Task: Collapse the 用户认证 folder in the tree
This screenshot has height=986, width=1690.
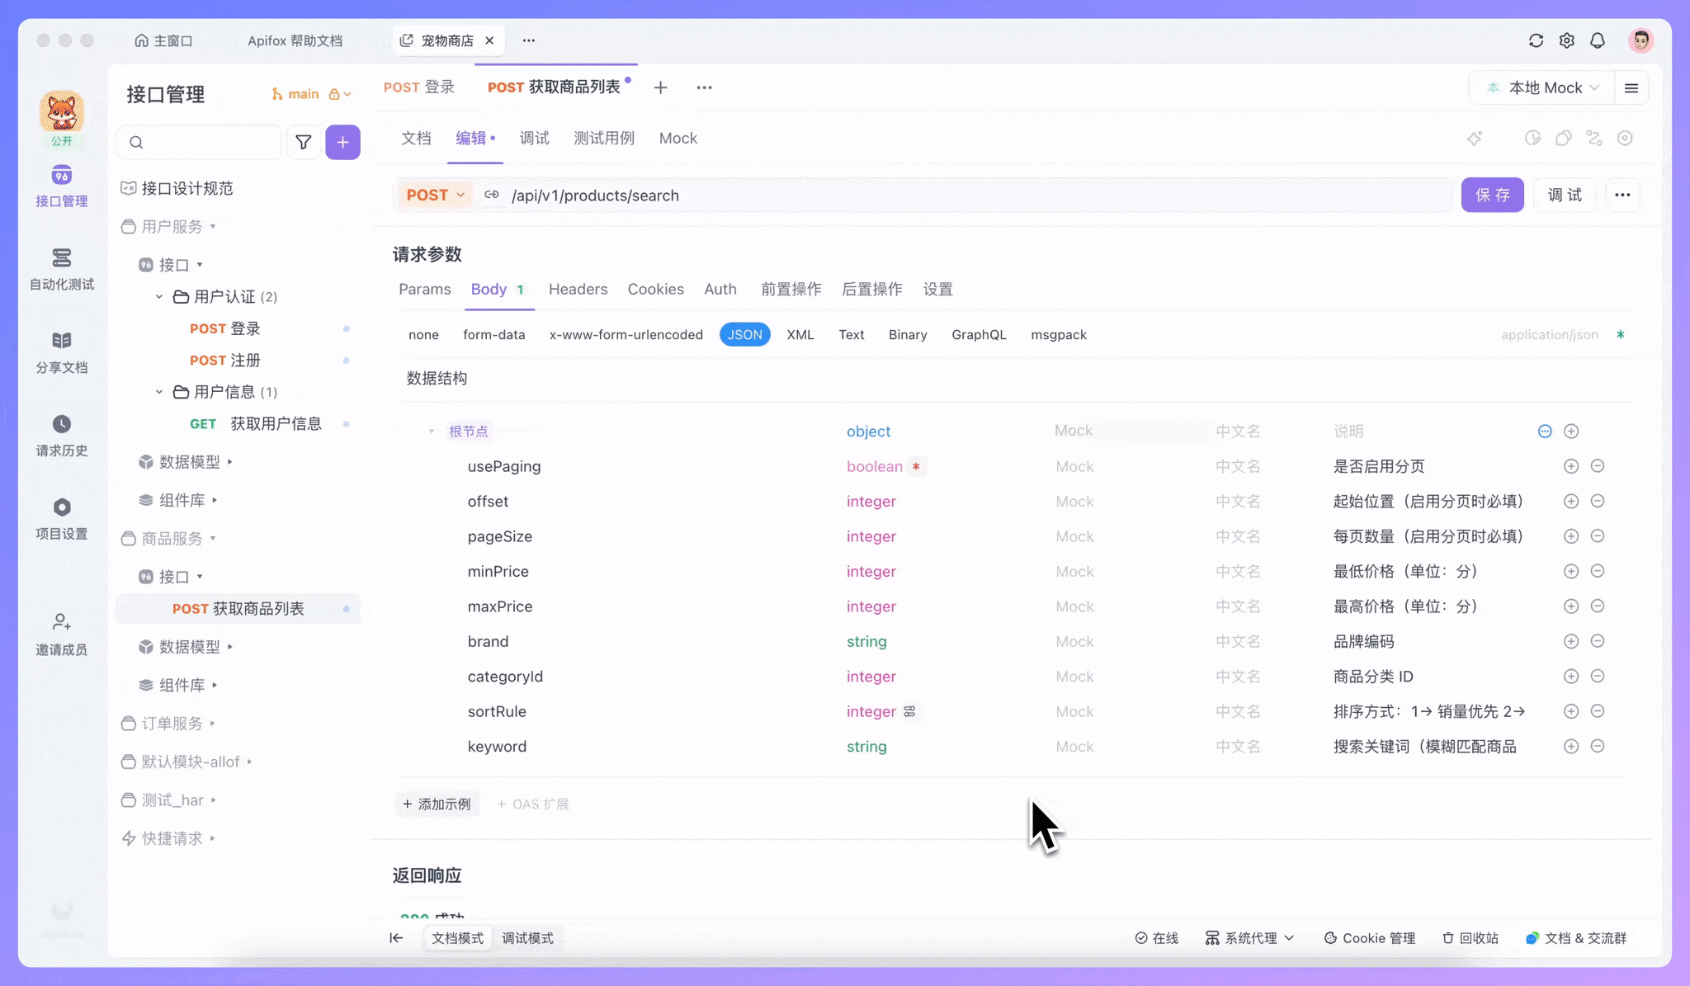Action: [x=158, y=296]
